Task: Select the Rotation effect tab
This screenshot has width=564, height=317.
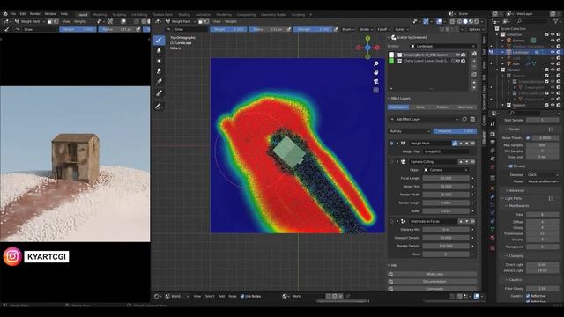Action: pos(442,107)
